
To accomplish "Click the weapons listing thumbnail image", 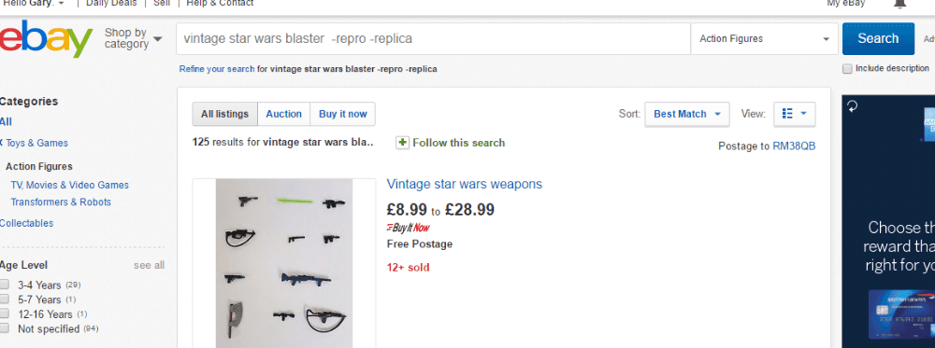I will [284, 263].
